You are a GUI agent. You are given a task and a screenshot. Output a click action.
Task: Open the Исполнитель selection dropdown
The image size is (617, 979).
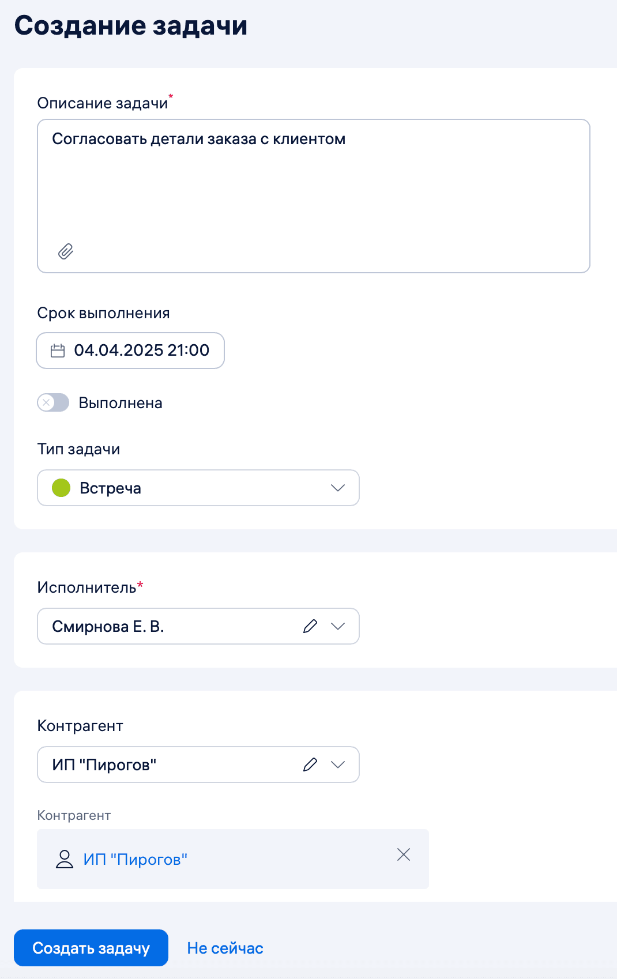337,626
